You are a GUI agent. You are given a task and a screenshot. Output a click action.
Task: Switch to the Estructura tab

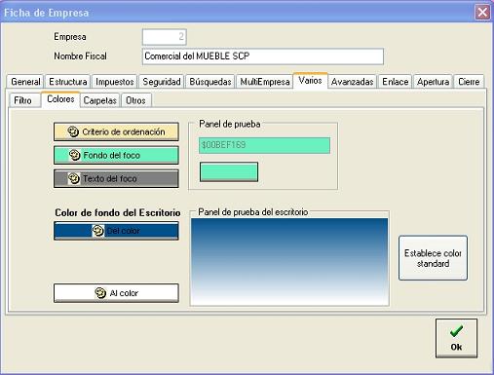[x=68, y=82]
